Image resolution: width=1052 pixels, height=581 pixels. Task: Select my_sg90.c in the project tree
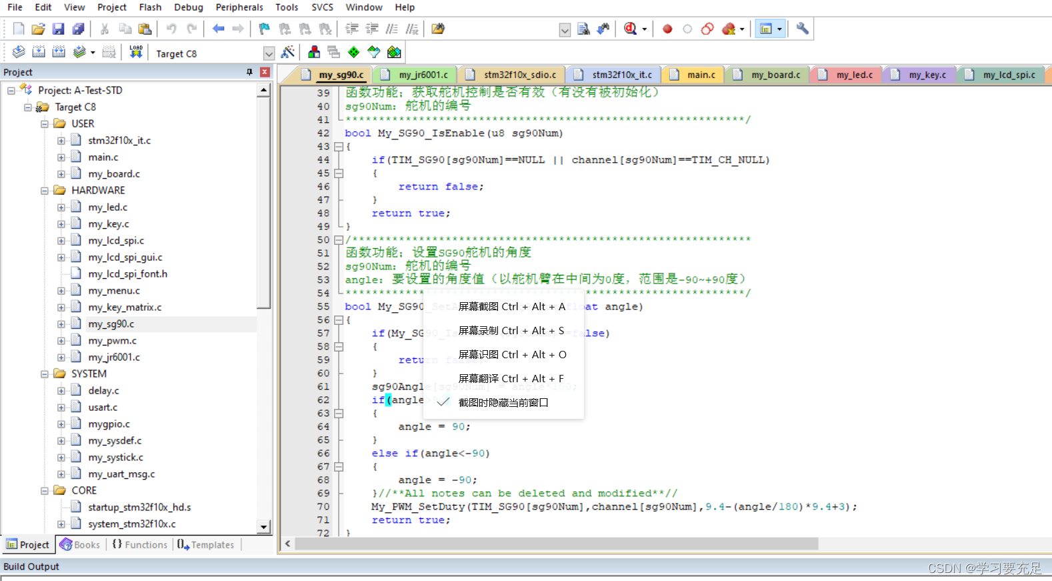tap(111, 324)
